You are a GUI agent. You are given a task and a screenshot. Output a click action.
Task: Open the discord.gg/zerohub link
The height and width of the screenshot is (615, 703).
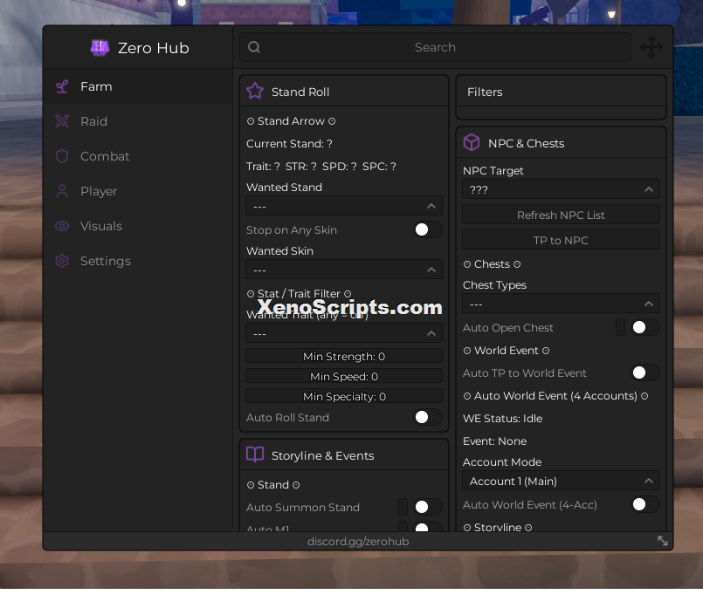tap(358, 542)
